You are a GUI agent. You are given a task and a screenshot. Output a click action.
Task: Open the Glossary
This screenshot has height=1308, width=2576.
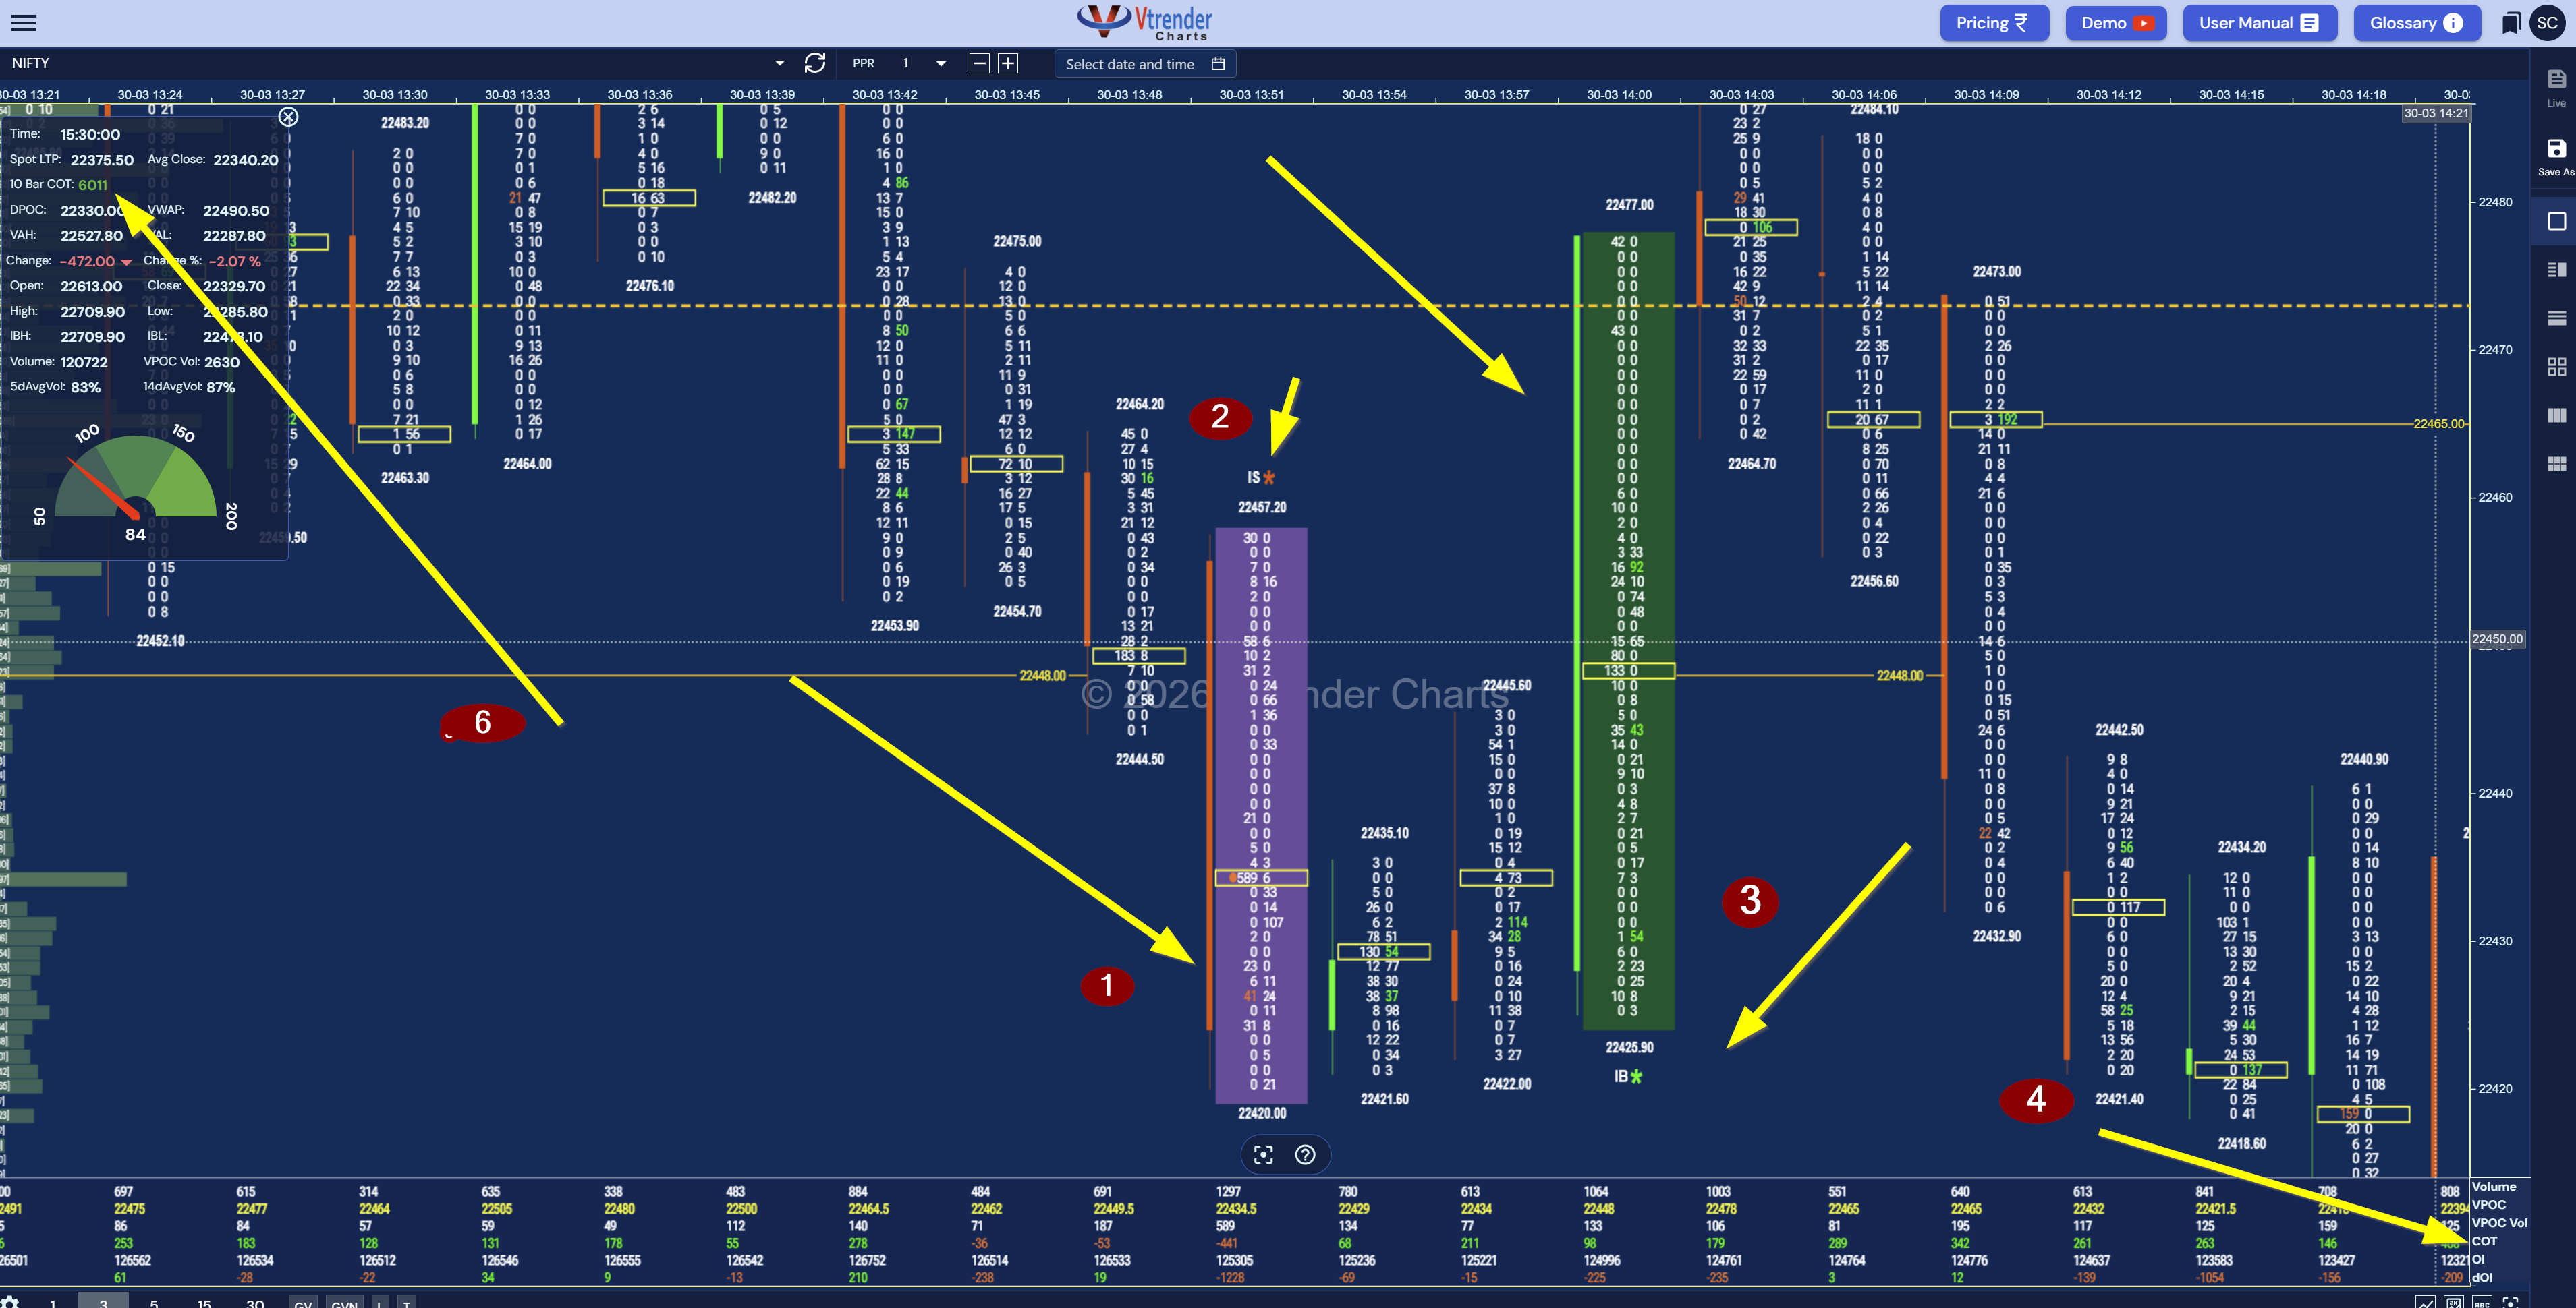[x=2417, y=23]
